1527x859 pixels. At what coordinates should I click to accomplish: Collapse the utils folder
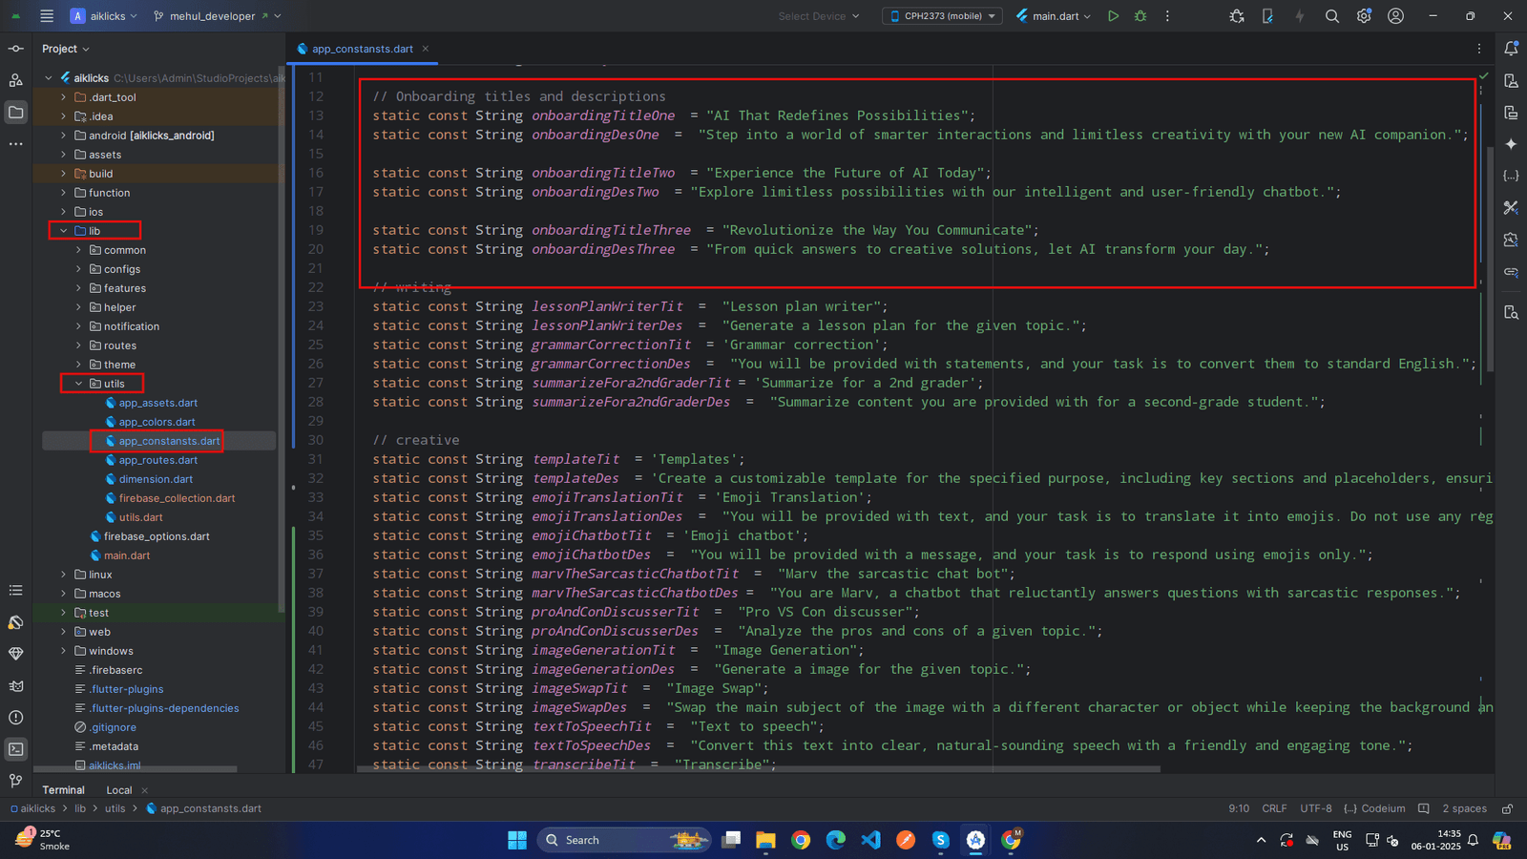pos(79,384)
